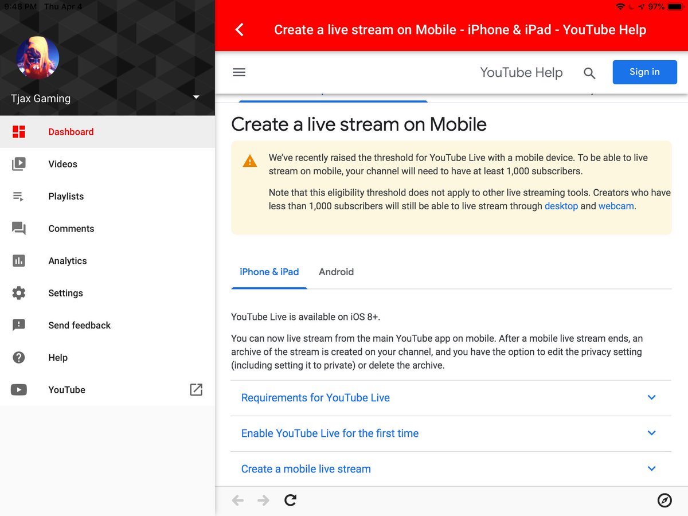Open the Comments menu item
688x516 pixels.
click(x=107, y=229)
